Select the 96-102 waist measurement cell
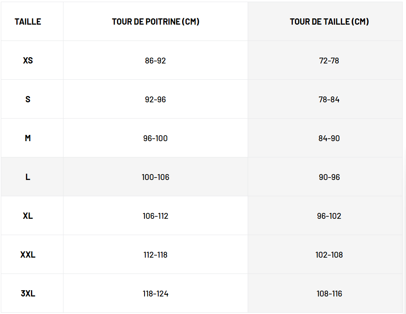The image size is (406, 314). coord(329,216)
